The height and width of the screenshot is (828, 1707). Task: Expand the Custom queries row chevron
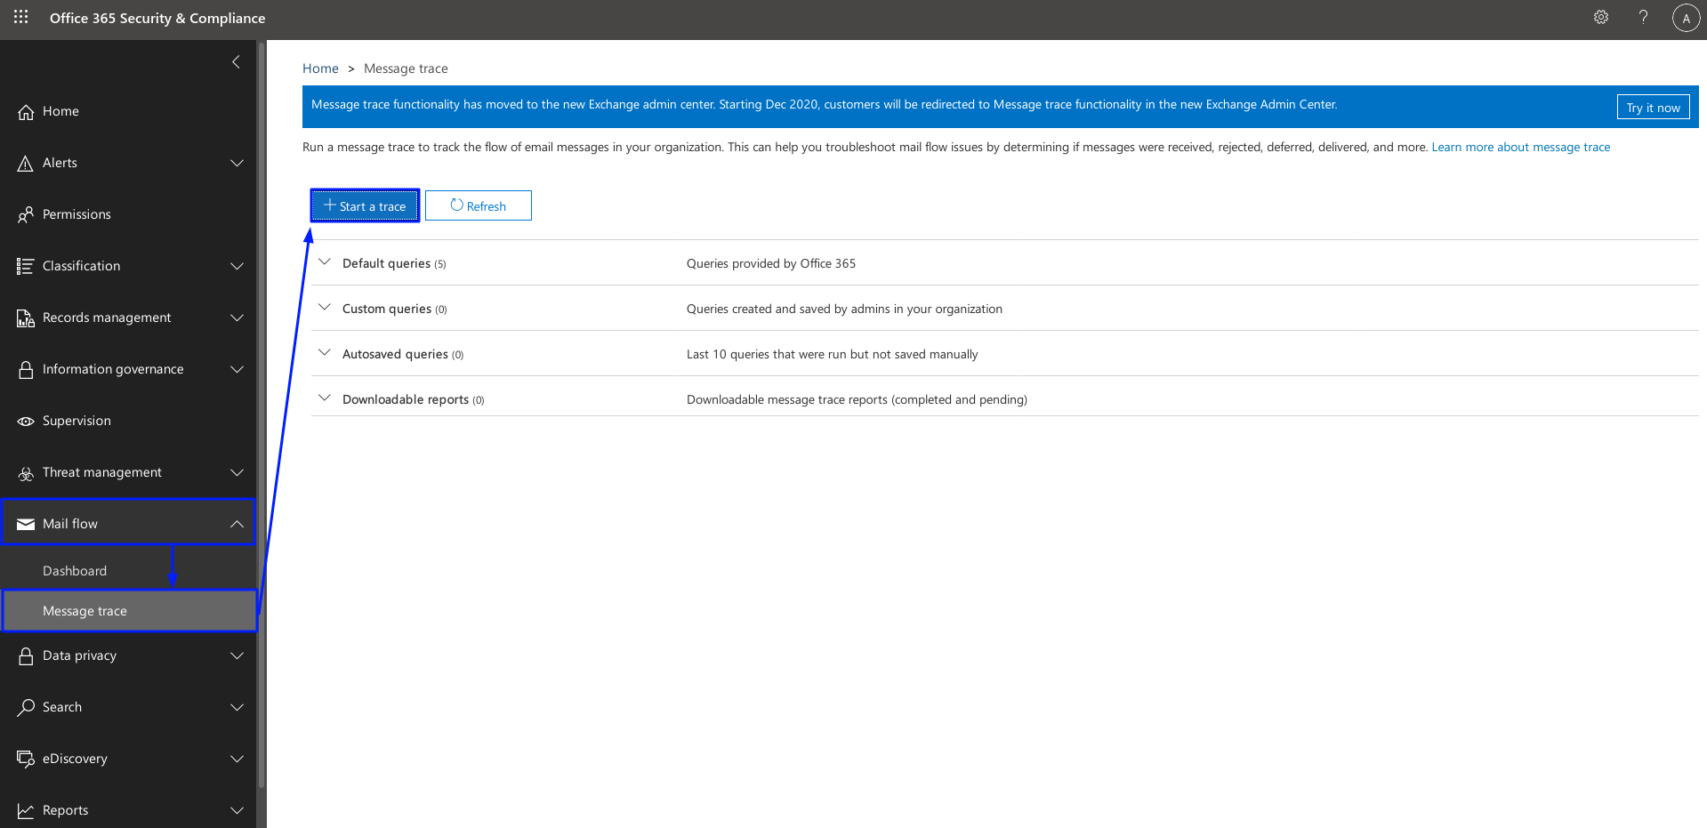[x=325, y=307]
